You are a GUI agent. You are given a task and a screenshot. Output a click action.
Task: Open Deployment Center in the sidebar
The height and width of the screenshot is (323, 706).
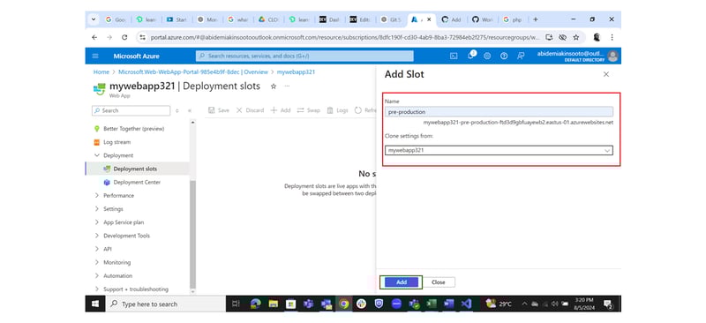137,183
